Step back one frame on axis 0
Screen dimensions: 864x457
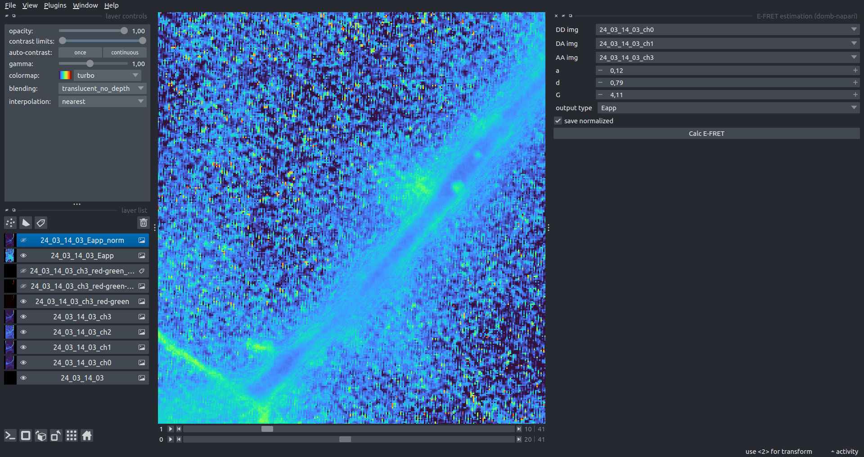[179, 439]
